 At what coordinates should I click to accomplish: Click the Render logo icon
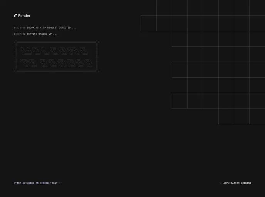(x=15, y=16)
